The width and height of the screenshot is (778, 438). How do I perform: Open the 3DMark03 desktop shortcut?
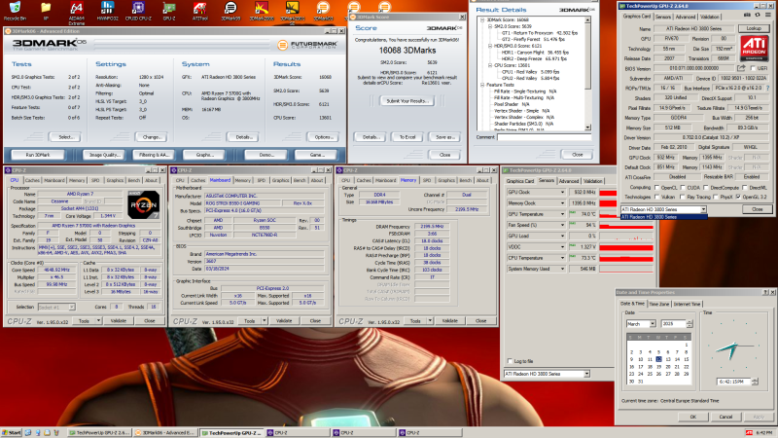(323, 9)
